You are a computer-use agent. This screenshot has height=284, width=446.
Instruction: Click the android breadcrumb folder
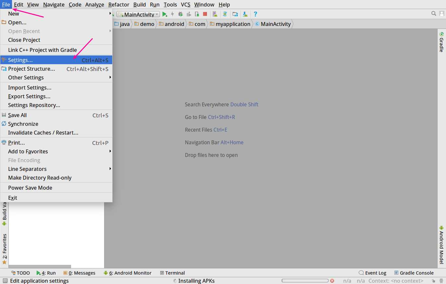click(x=172, y=24)
